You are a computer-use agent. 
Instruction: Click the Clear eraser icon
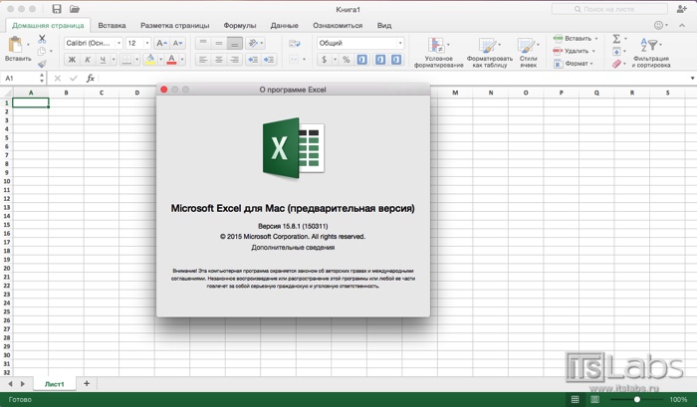tap(616, 64)
